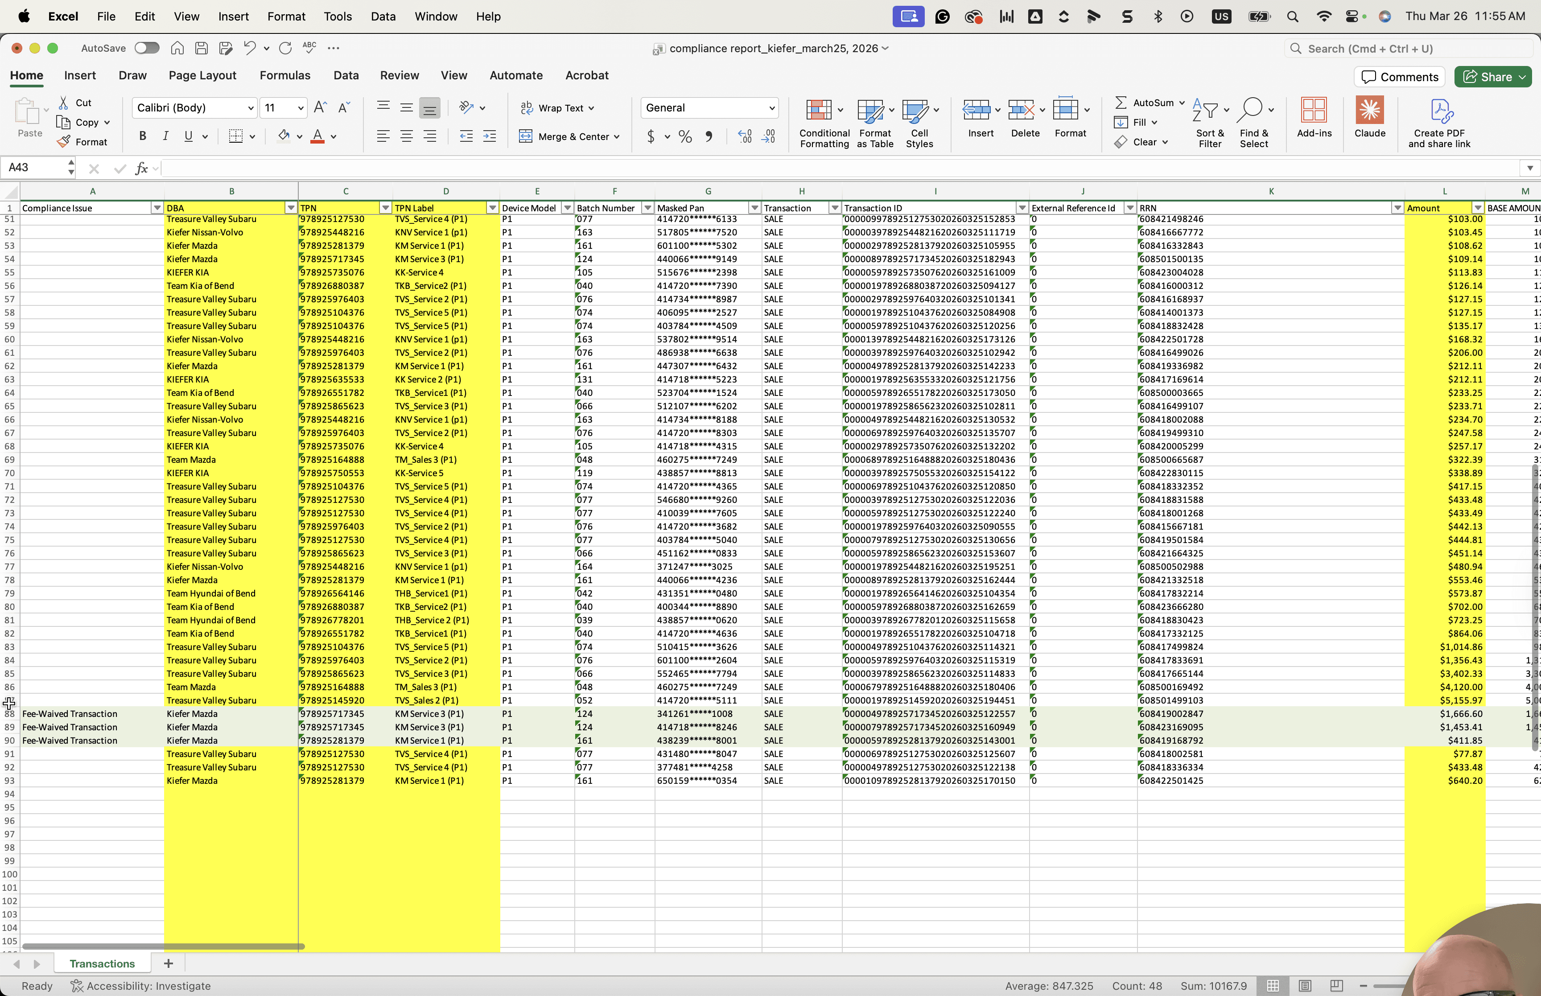
Task: Click the Italic formatting icon
Action: click(165, 136)
